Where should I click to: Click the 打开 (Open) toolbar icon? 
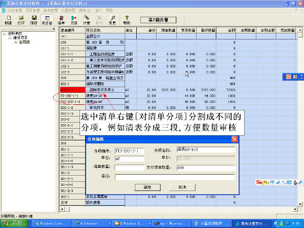coord(21,19)
